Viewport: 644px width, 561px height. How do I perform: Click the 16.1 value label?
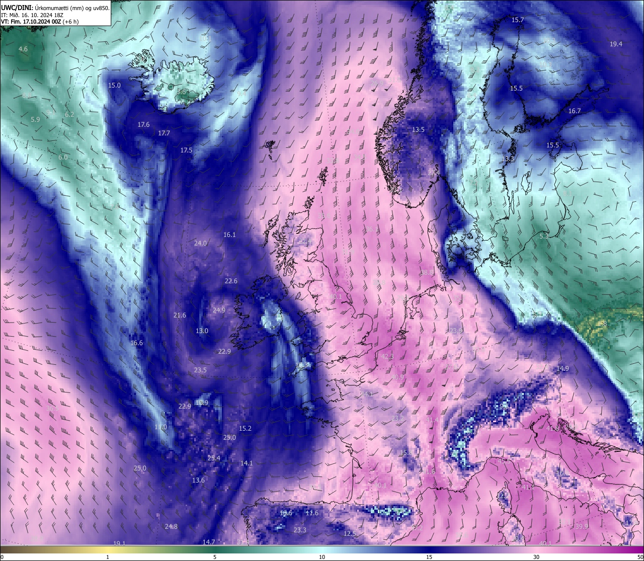click(229, 234)
